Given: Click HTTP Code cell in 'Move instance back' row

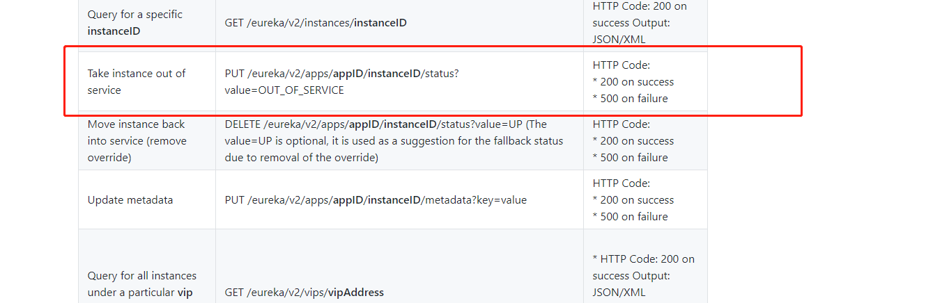Looking at the screenshot, I should click(x=645, y=140).
